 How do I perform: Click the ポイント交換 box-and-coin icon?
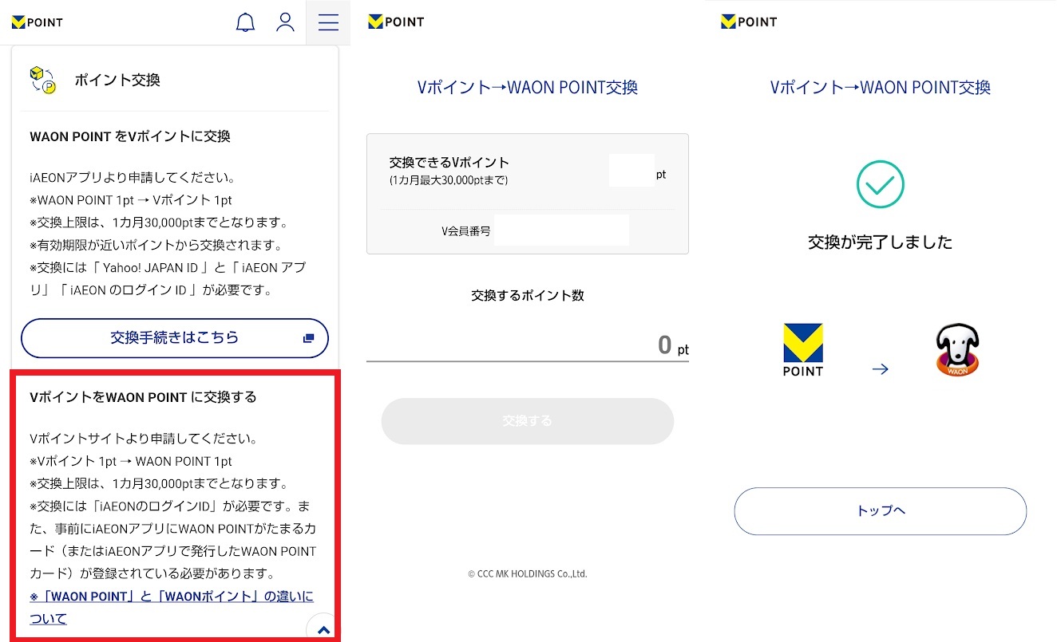43,80
